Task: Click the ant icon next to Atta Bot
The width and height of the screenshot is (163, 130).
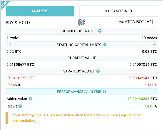Action: point(121,22)
